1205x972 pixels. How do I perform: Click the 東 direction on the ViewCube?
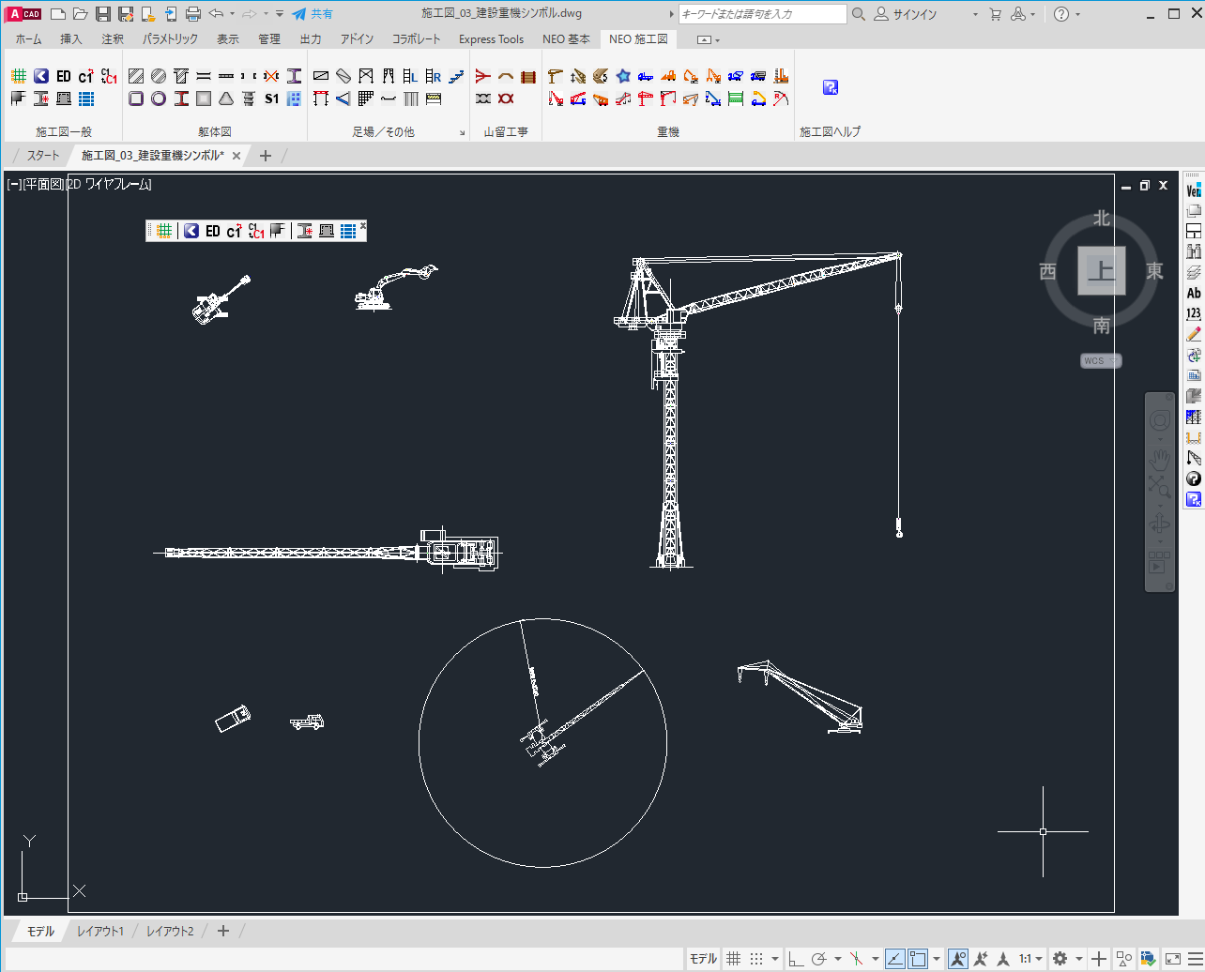pos(1154,271)
